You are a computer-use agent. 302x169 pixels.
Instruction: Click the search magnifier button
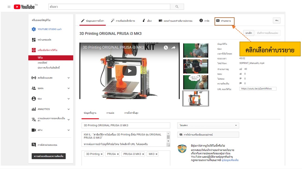[177, 7]
